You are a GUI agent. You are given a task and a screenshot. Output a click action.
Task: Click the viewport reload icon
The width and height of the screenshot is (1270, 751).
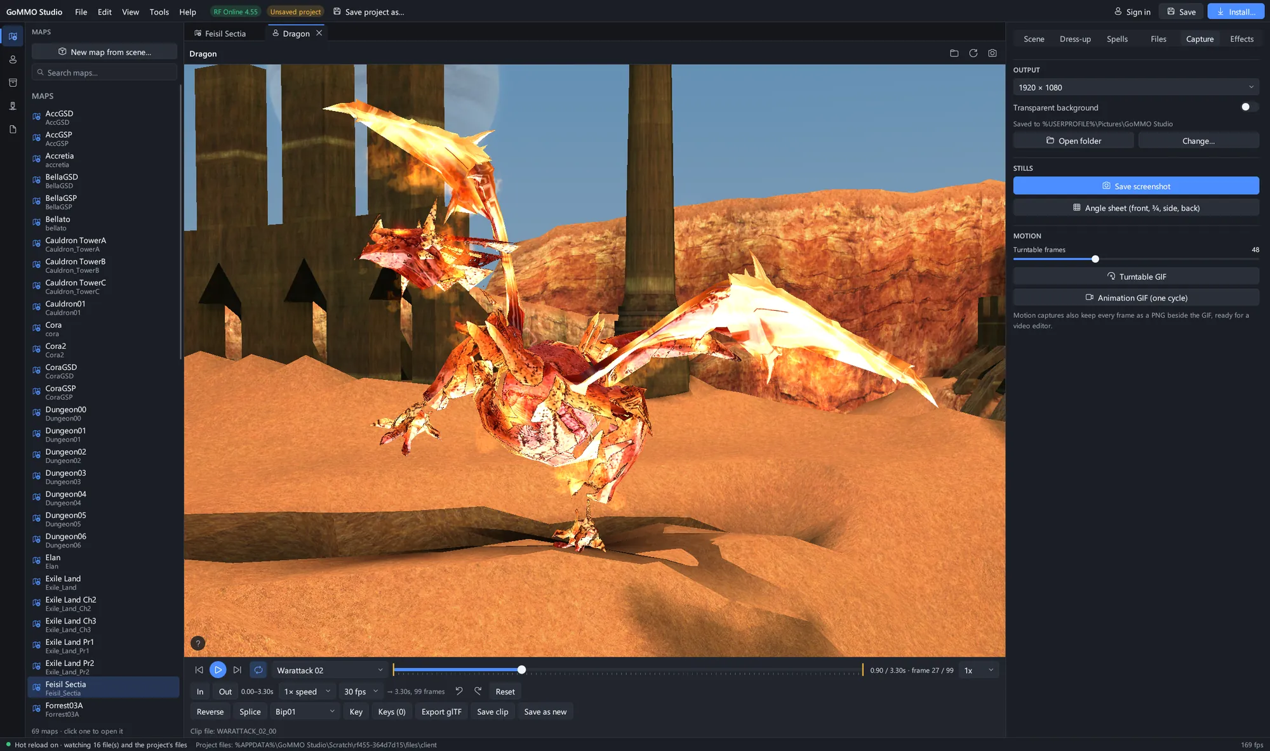tap(973, 53)
